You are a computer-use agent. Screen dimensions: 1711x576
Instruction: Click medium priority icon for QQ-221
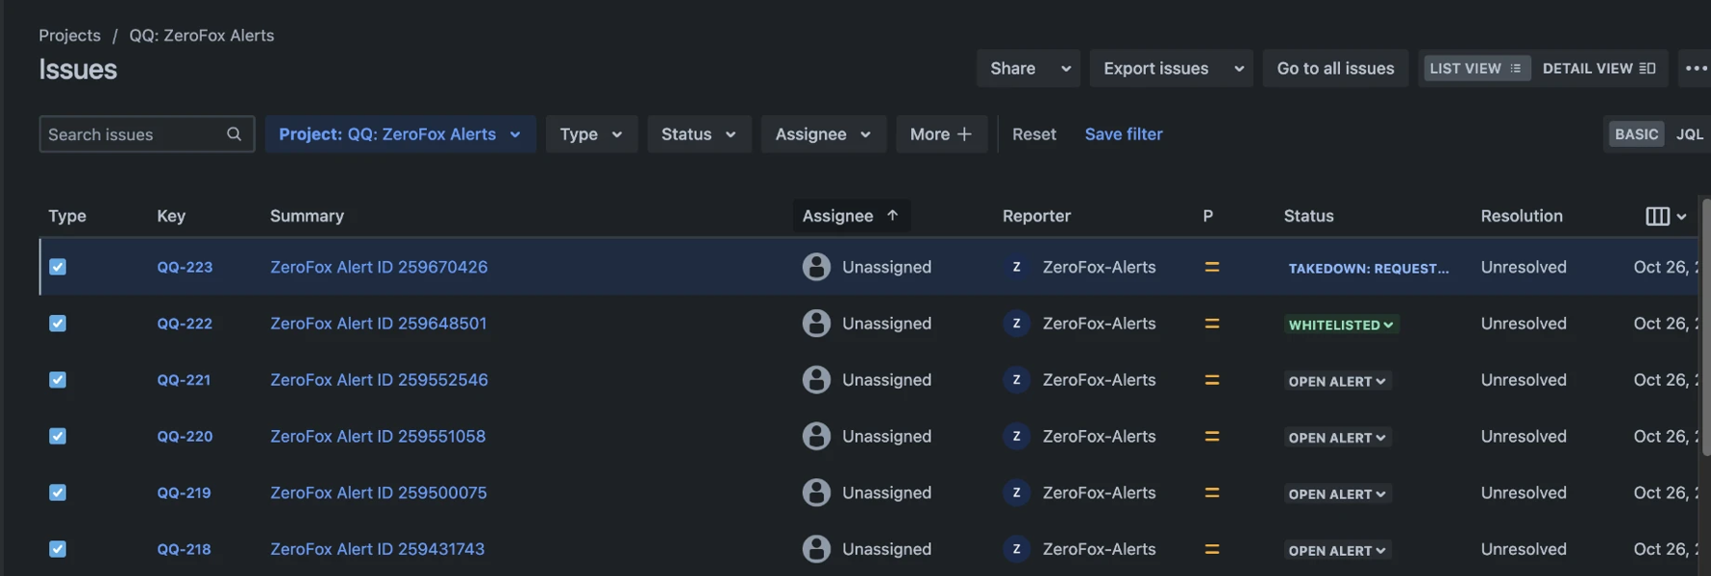(x=1211, y=380)
